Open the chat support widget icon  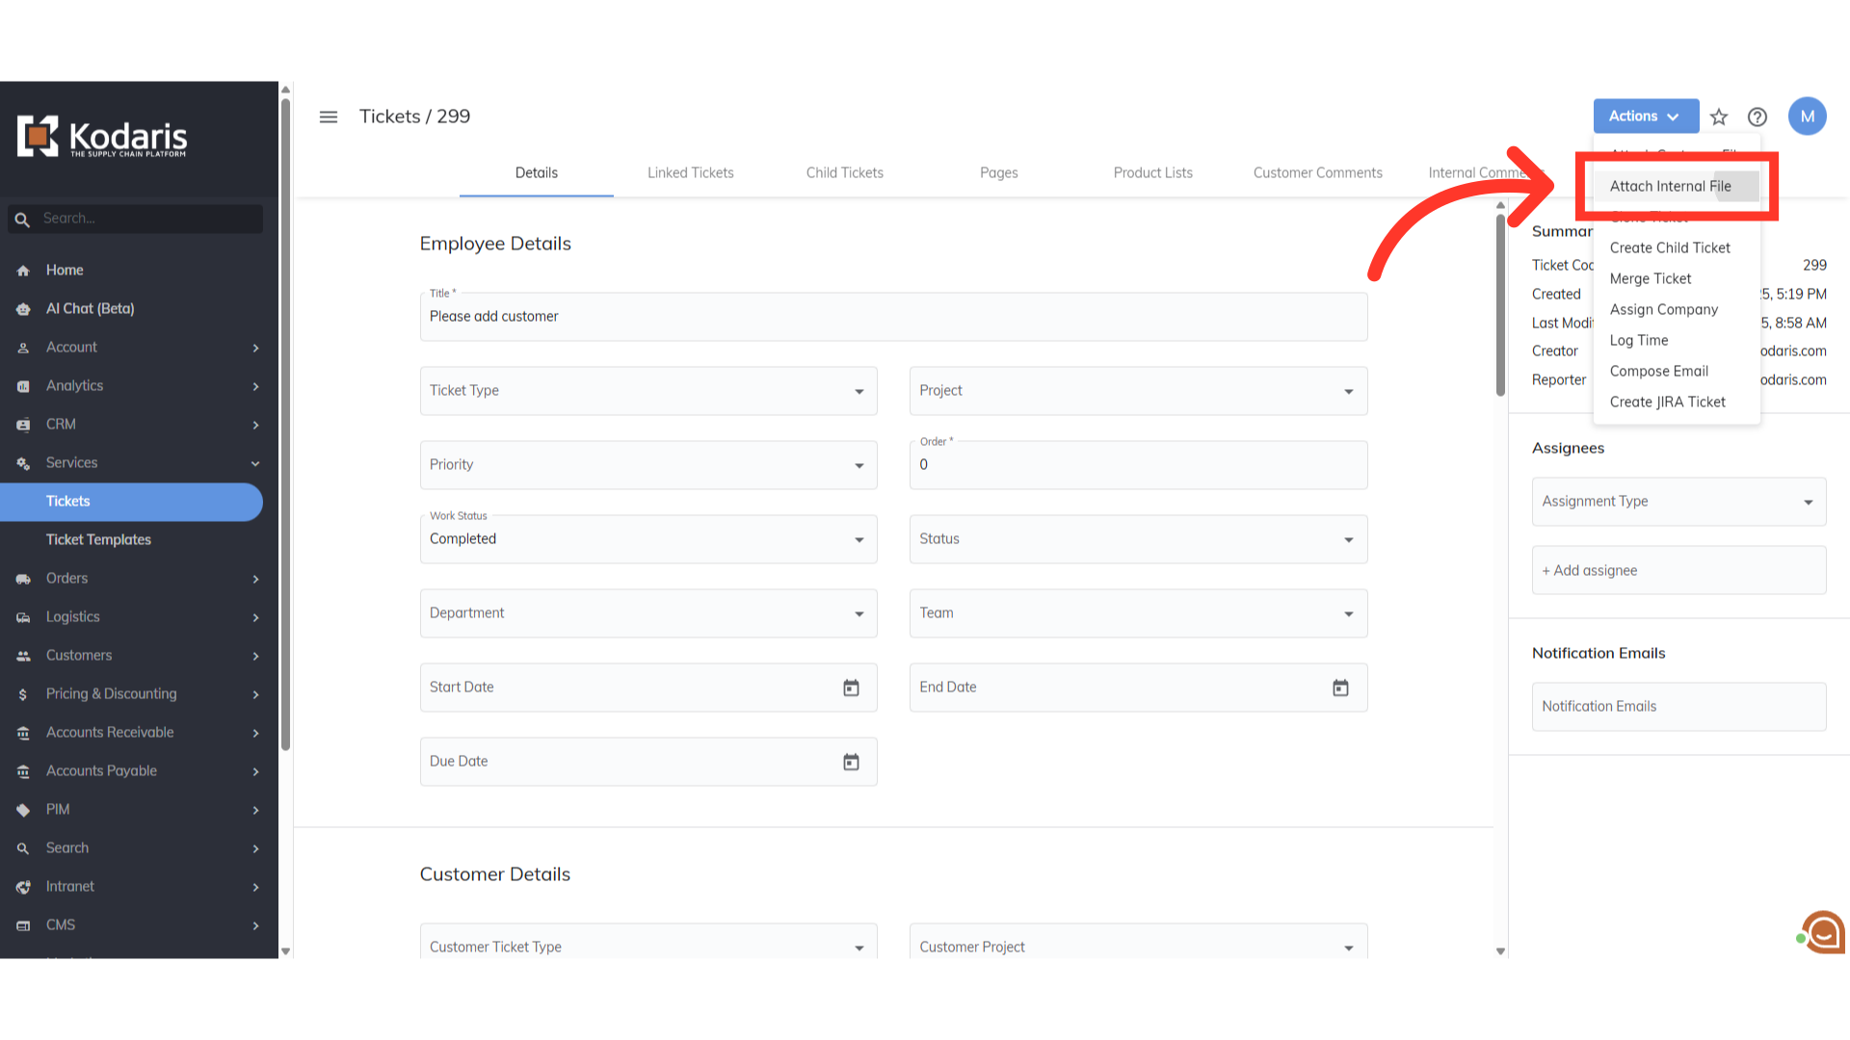click(x=1823, y=932)
